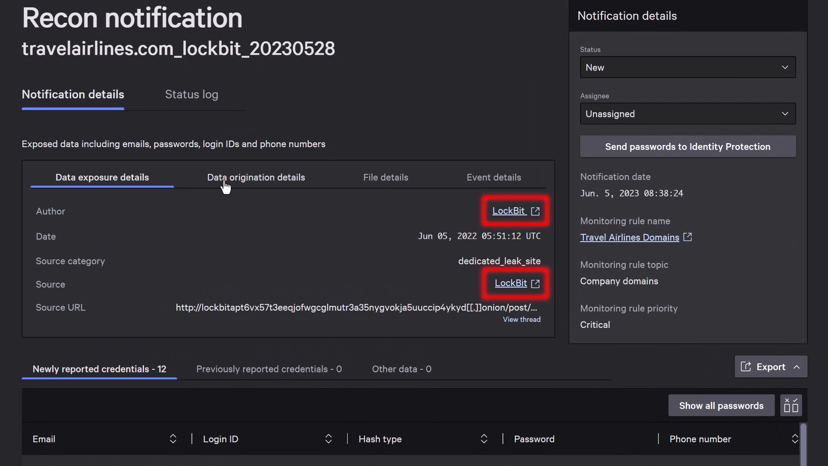Screen dimensions: 828x466
Task: Open external link icon beside Source LockBit
Action: (x=535, y=283)
